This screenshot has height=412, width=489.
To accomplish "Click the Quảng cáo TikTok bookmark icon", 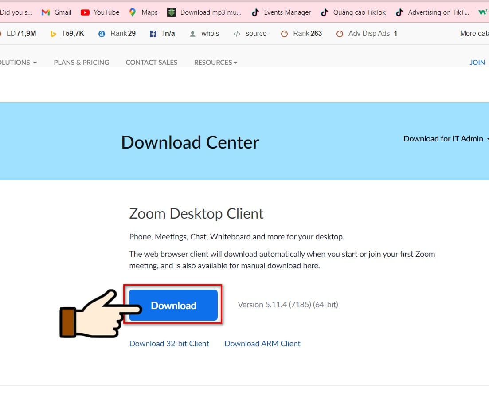I will [325, 12].
